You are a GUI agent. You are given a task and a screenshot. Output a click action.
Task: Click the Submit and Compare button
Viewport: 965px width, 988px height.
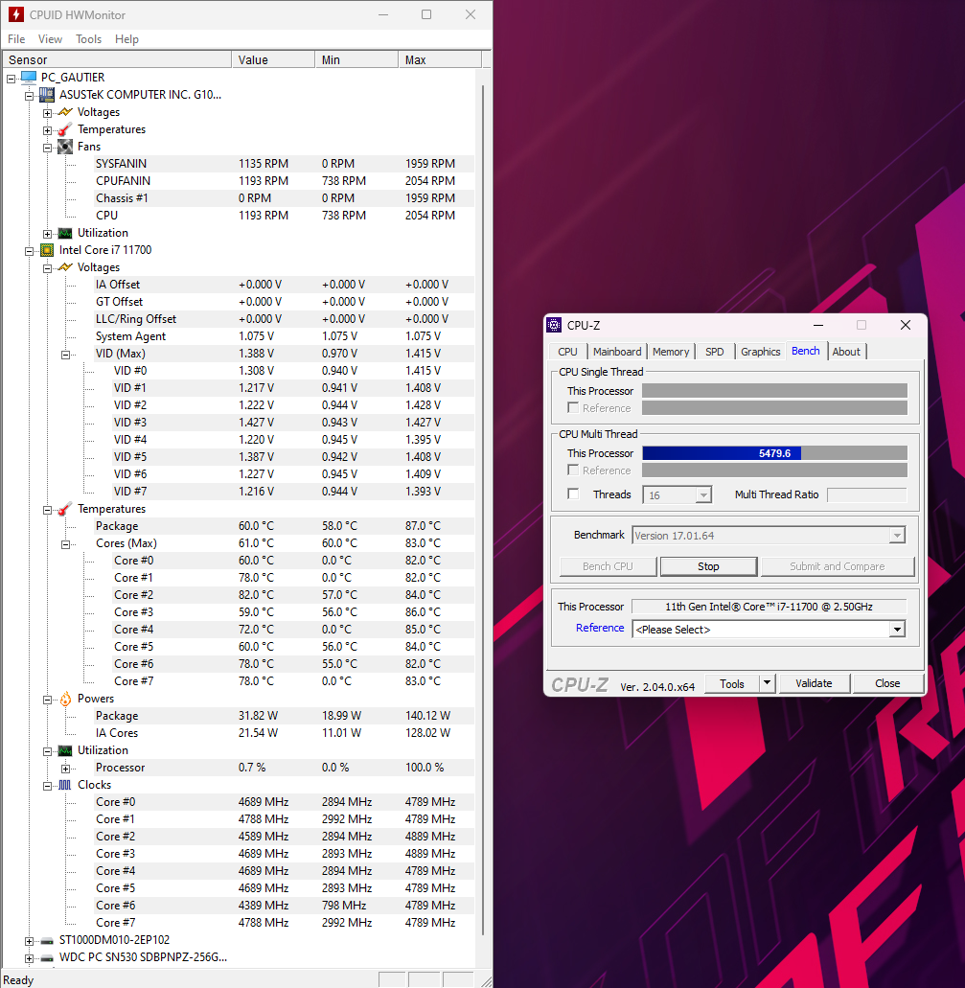838,566
